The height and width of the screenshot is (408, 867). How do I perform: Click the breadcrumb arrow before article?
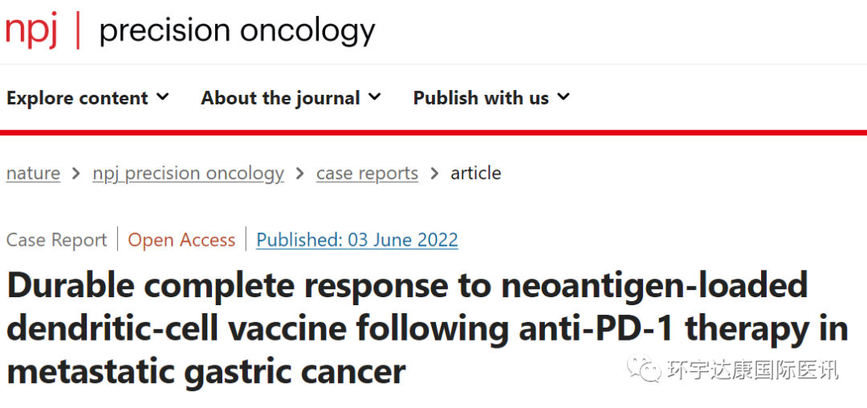point(434,173)
